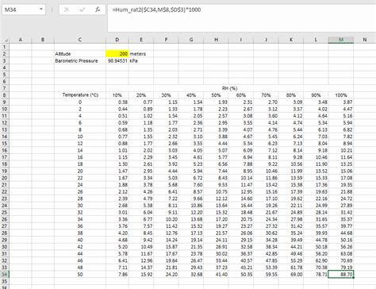
Task: Click the Cancel (X) icon in formula bar
Action: pyautogui.click(x=67, y=10)
